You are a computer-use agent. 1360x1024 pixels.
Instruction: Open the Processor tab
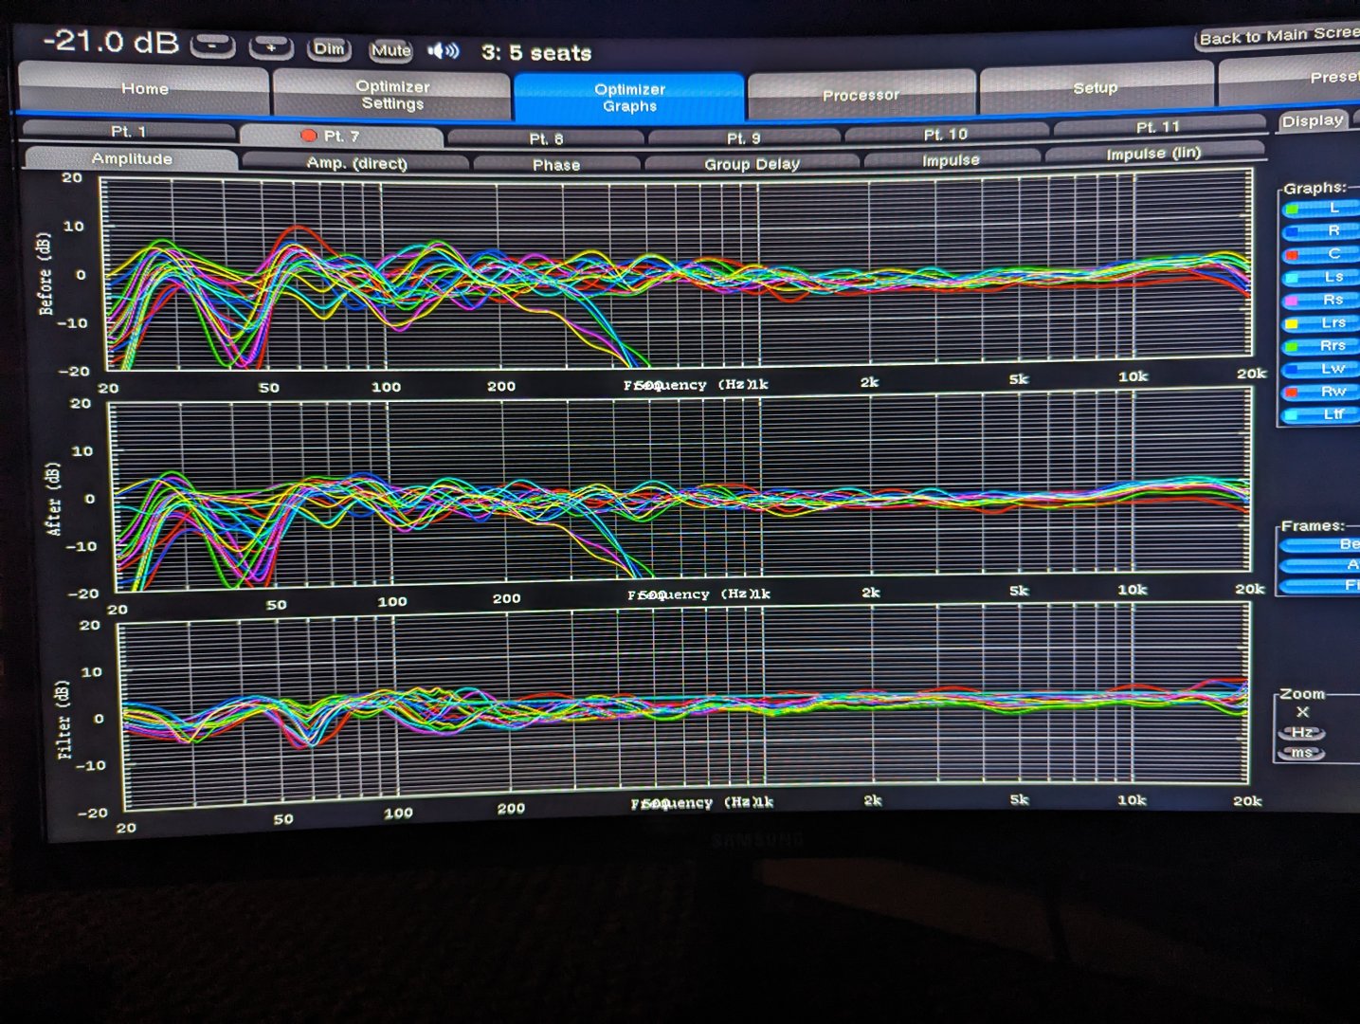coord(861,95)
